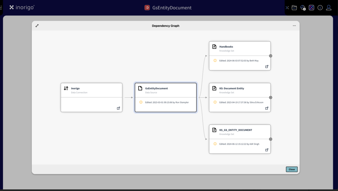Screen dimensions: 338x191
Task: Expand the Handbooks node dependencies plus button
Action: point(270,56)
